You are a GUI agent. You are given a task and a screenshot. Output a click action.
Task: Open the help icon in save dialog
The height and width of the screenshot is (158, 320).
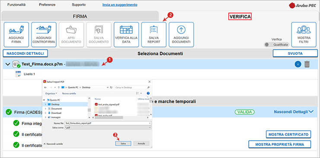pos(148,93)
